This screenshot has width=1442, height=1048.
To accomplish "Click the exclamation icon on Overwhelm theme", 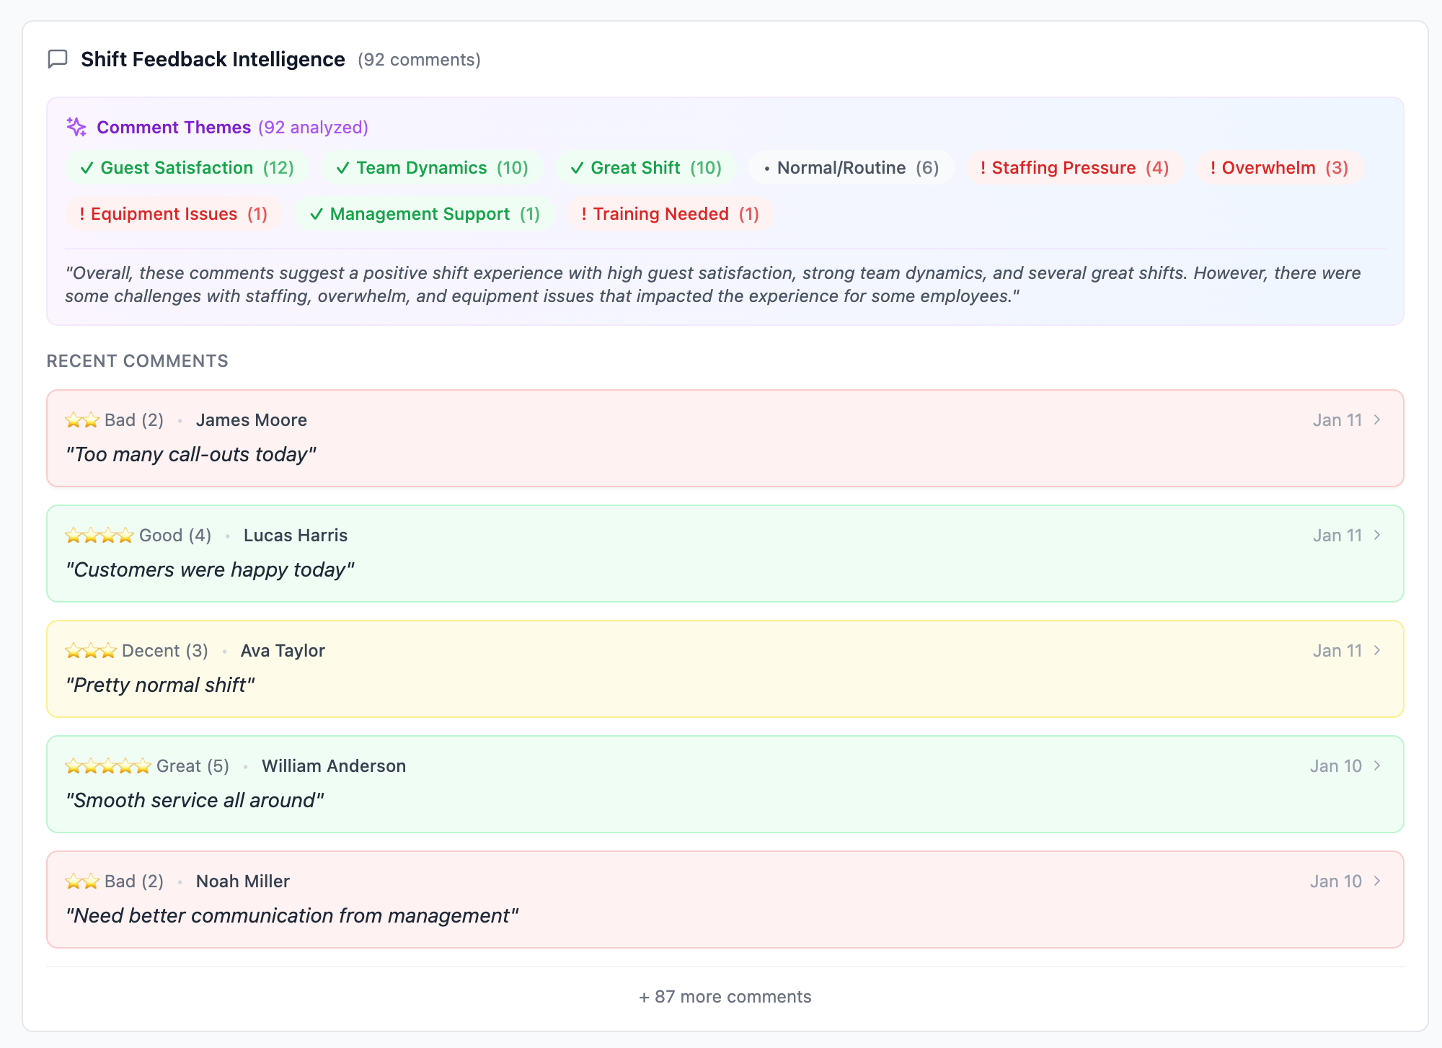I will click(x=1213, y=167).
